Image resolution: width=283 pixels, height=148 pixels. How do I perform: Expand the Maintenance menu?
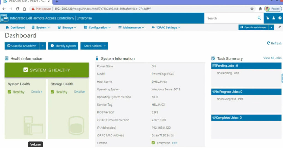point(131,27)
